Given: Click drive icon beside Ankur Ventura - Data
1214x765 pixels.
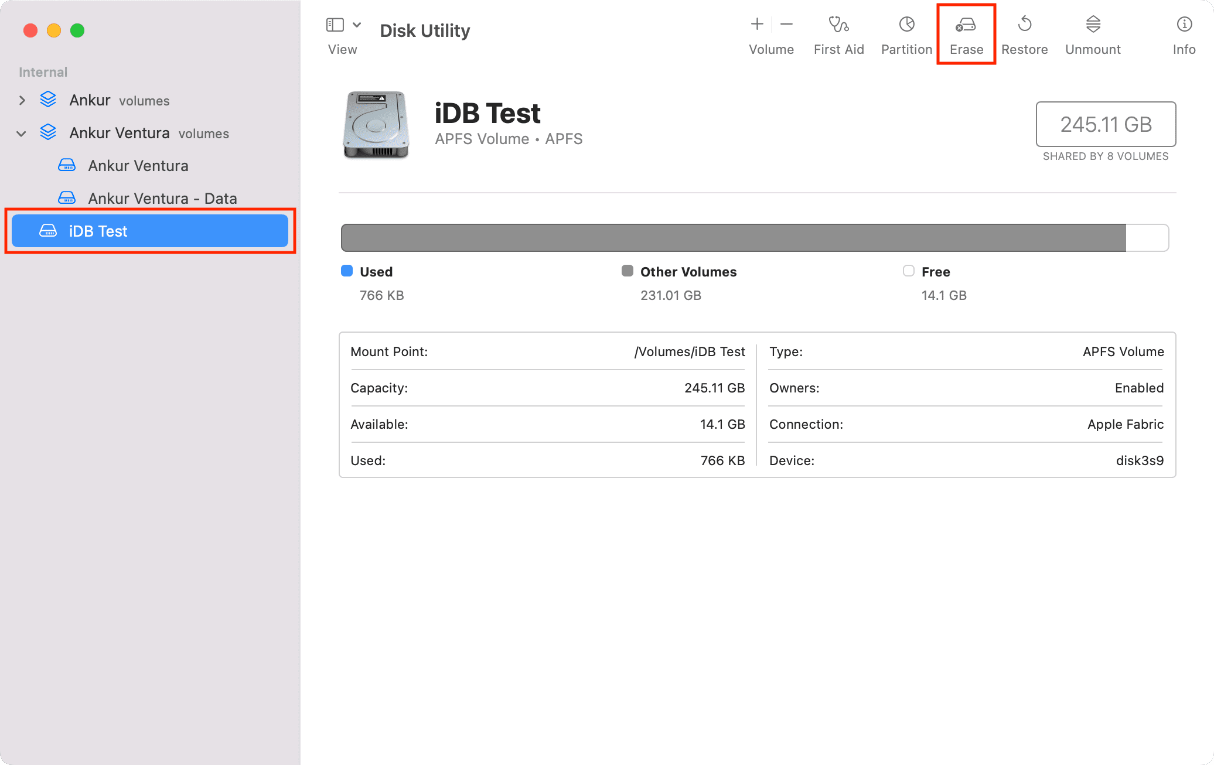Looking at the screenshot, I should tap(67, 198).
